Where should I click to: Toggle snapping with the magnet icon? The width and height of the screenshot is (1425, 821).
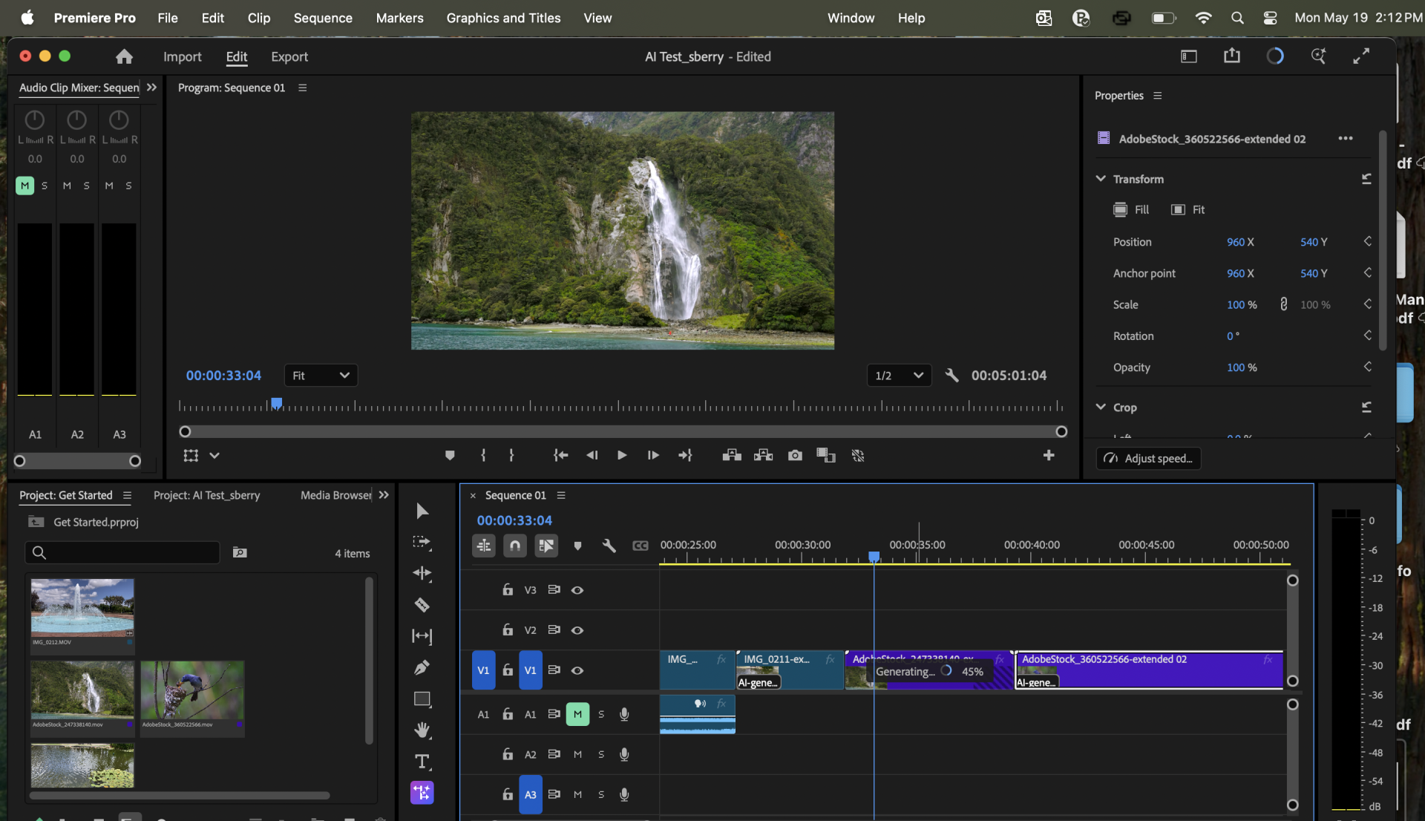(x=514, y=546)
